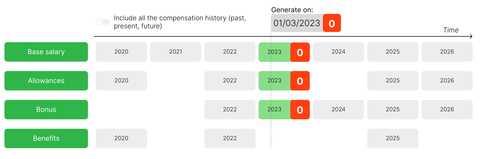This screenshot has width=481, height=159.
Task: Select the 2024 Base salary block
Action: pyautogui.click(x=338, y=52)
